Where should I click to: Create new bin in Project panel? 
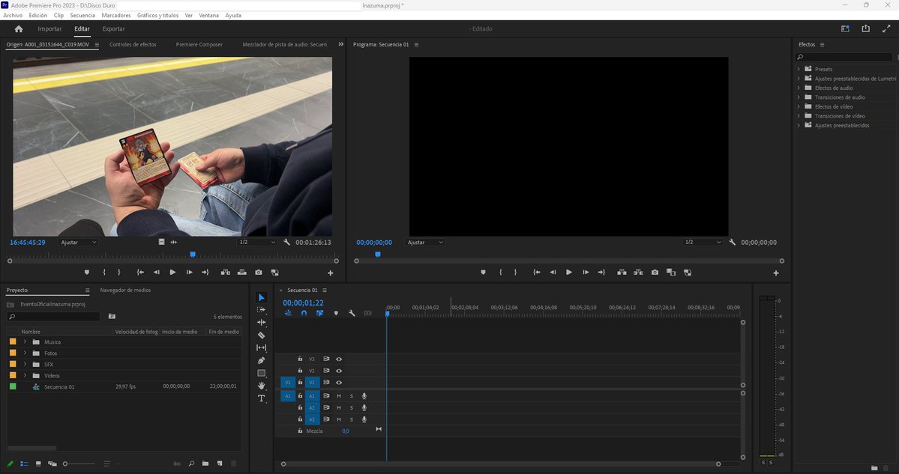tap(205, 464)
